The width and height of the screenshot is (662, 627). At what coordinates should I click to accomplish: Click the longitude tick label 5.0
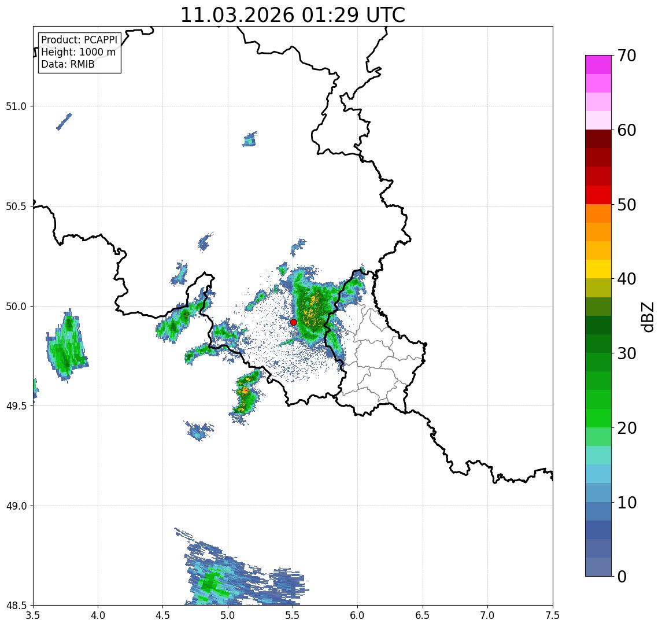228,615
